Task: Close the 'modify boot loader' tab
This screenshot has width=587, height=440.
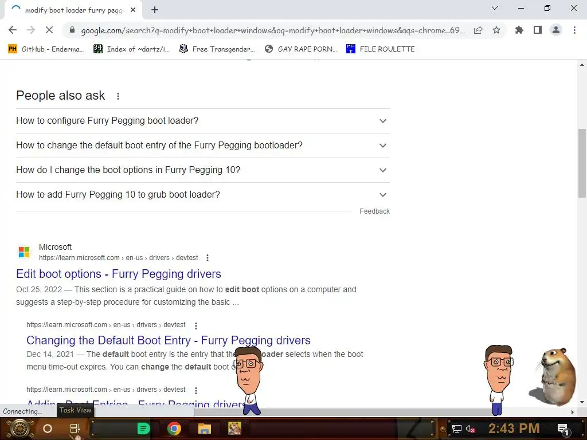Action: click(x=133, y=10)
